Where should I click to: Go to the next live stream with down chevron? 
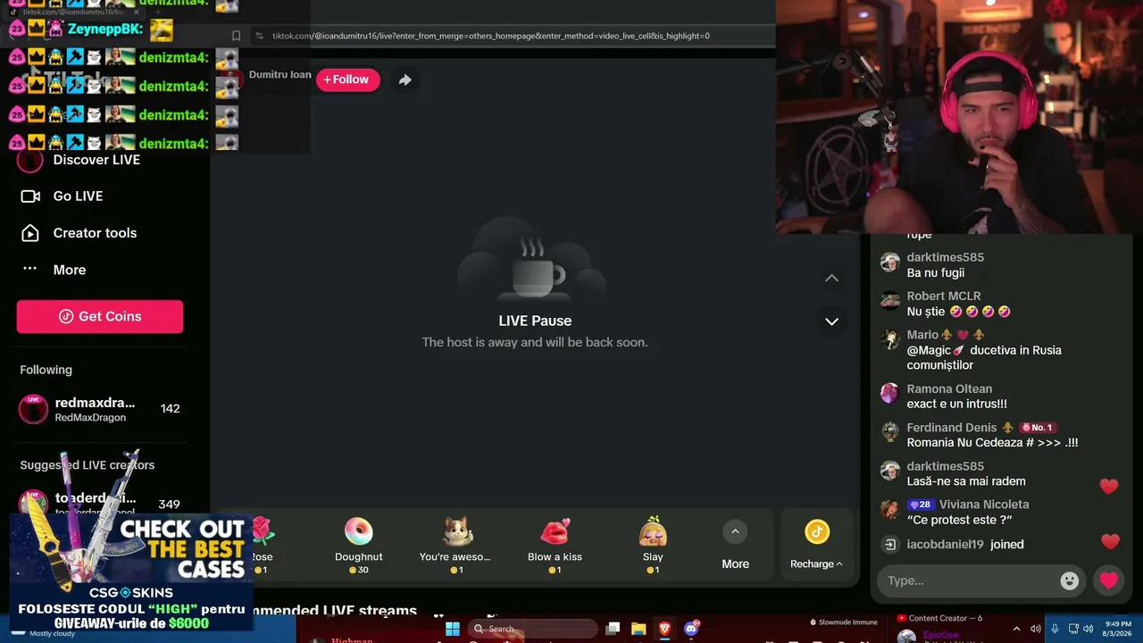click(831, 321)
